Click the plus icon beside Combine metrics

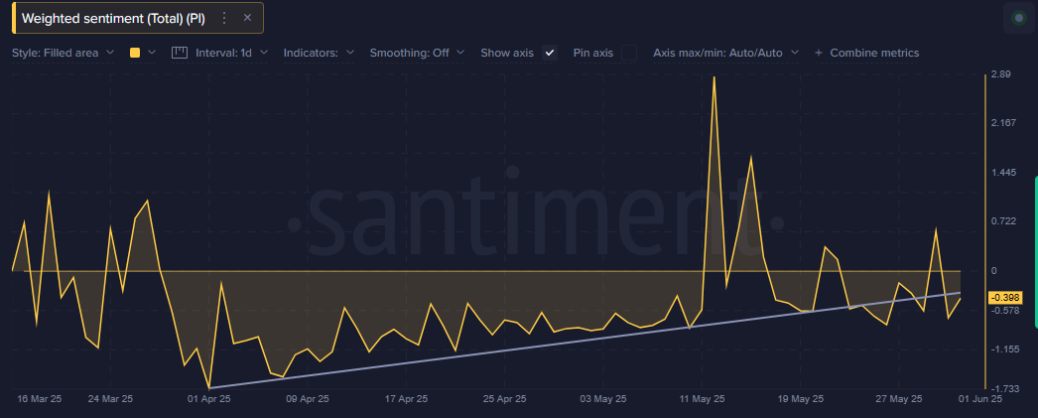click(x=819, y=53)
